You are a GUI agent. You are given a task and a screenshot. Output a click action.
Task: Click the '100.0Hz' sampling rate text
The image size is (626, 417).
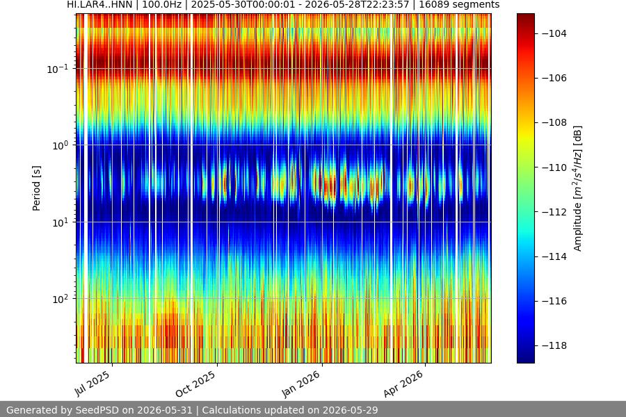(161, 4)
